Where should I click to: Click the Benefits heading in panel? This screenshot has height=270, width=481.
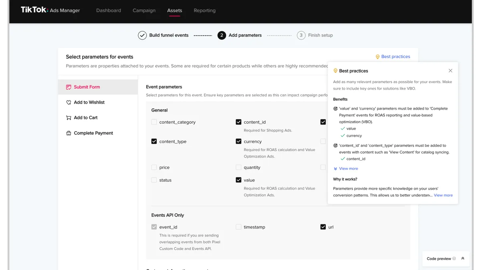pos(340,99)
